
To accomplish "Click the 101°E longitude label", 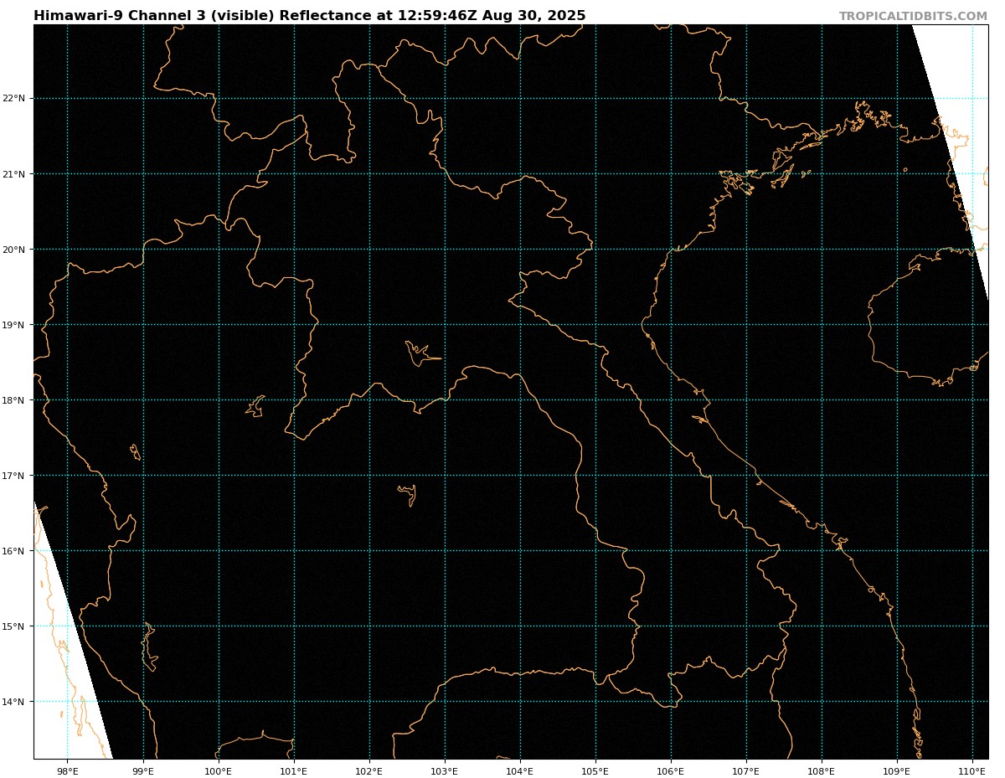I will point(294,770).
